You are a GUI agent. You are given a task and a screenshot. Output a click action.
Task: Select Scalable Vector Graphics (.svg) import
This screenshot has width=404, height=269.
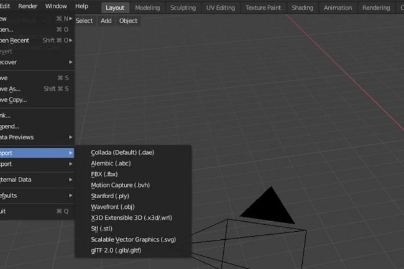click(133, 239)
